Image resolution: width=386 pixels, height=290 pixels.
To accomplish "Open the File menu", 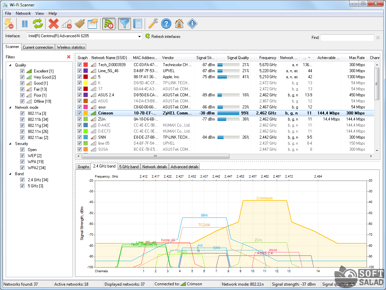I will point(8,13).
